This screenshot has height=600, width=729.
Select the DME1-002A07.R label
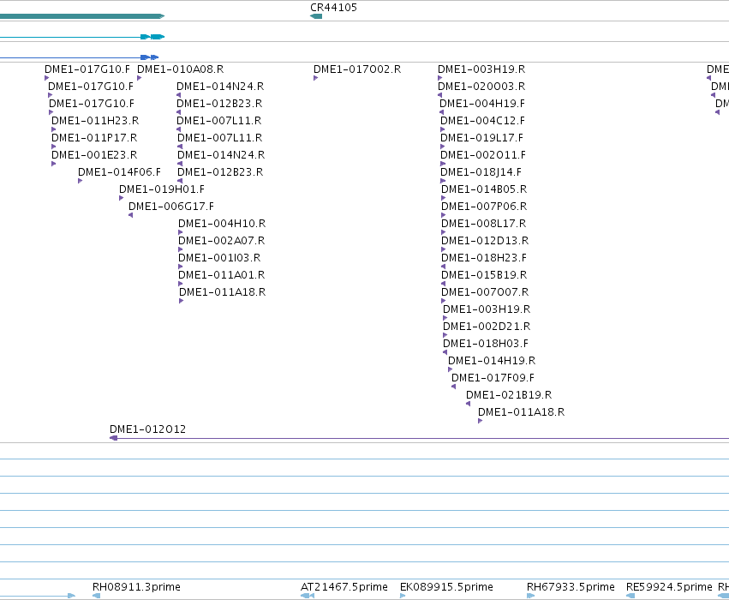click(222, 241)
